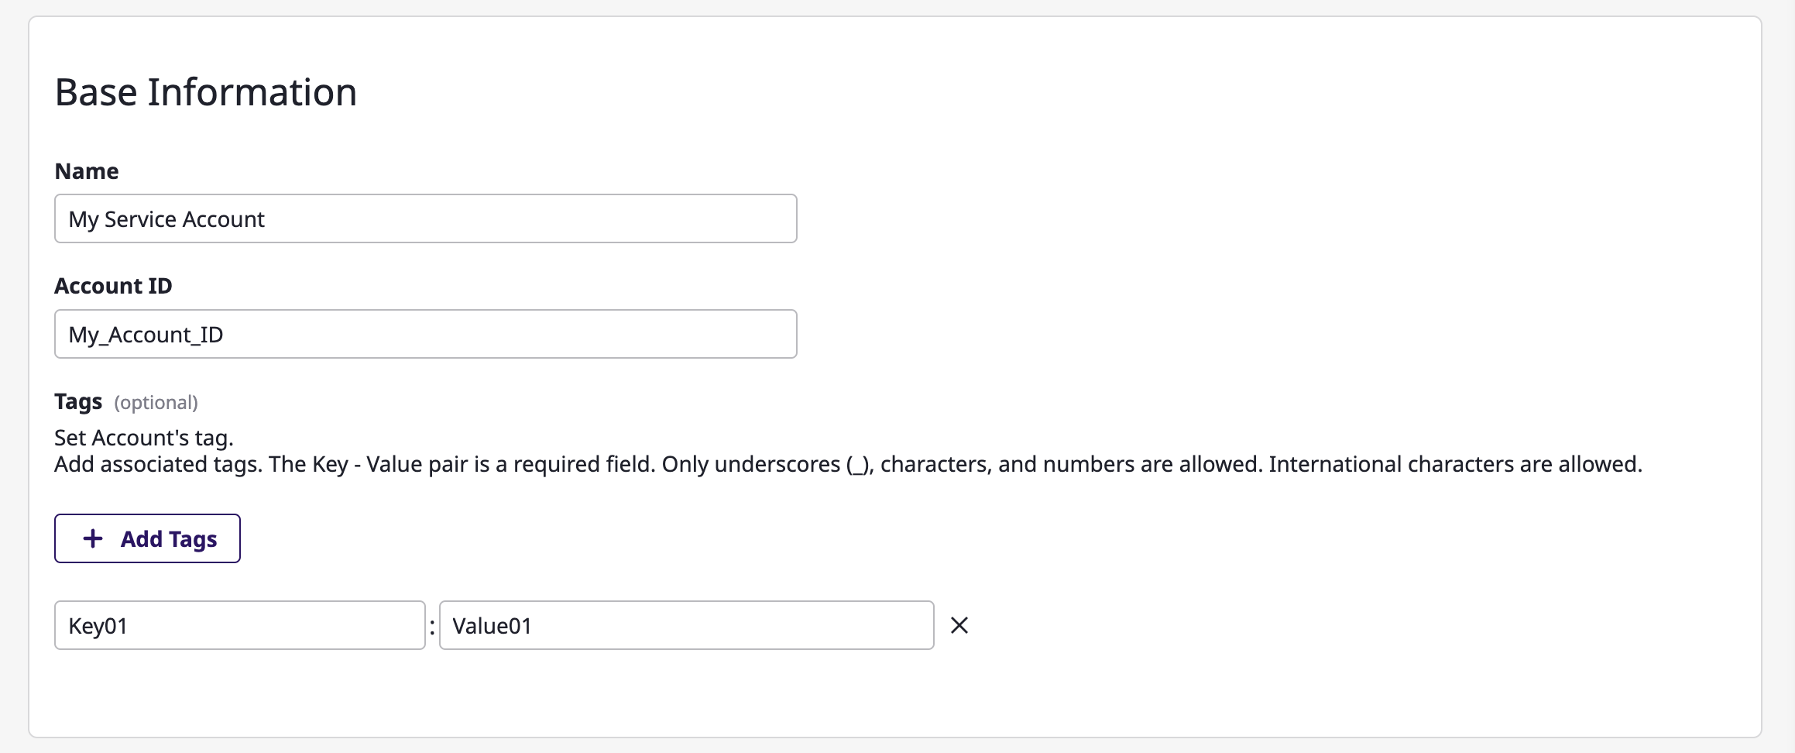Remove the Key01 tag with the X icon

point(959,625)
